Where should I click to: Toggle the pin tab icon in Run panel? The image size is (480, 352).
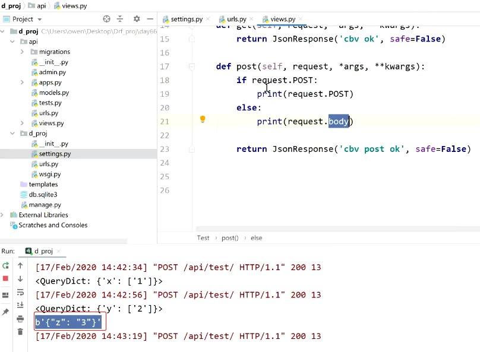(6, 312)
